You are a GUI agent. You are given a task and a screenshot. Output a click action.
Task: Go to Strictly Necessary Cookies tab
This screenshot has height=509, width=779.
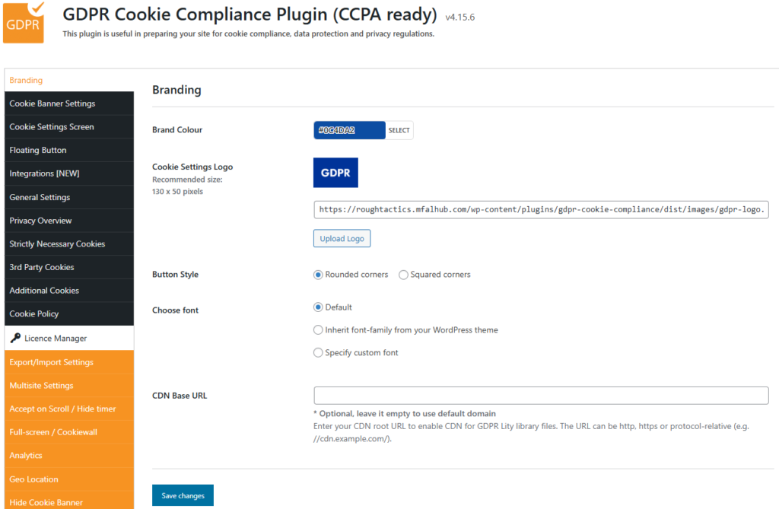69,244
